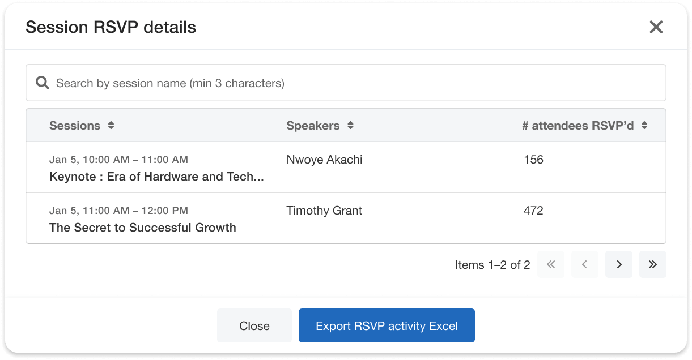Export RSVP activity to Excel

(x=387, y=326)
